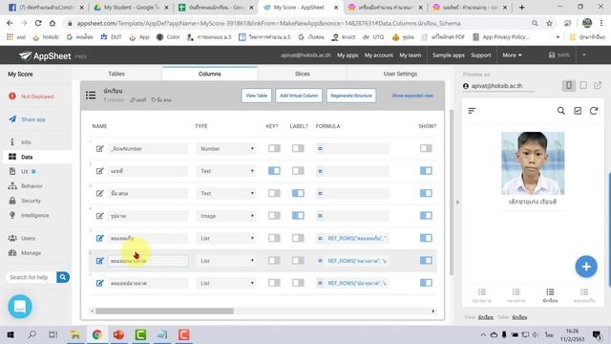Click the _RowNumber name field
Screen dimensions: 611x344
148,149
